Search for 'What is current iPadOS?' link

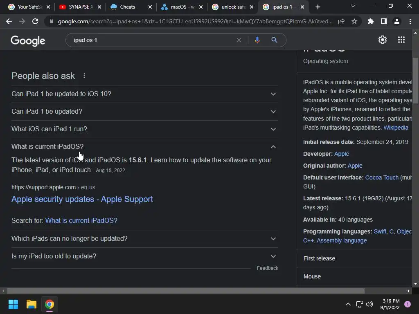click(x=81, y=220)
